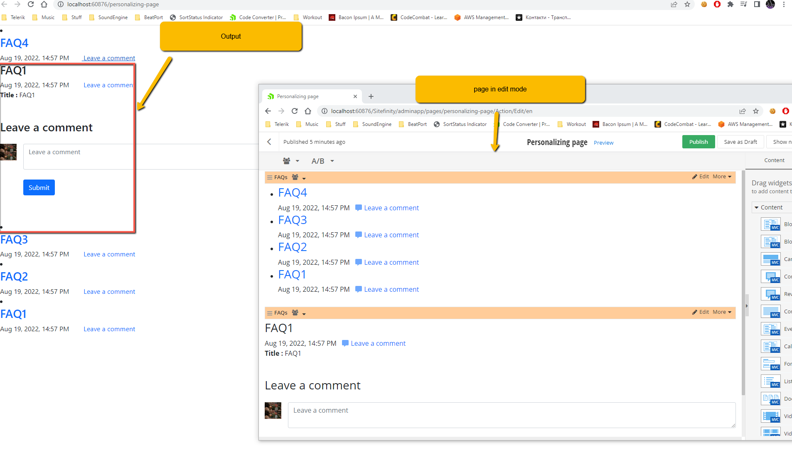
Task: Click Save as Draft button
Action: tap(740, 142)
